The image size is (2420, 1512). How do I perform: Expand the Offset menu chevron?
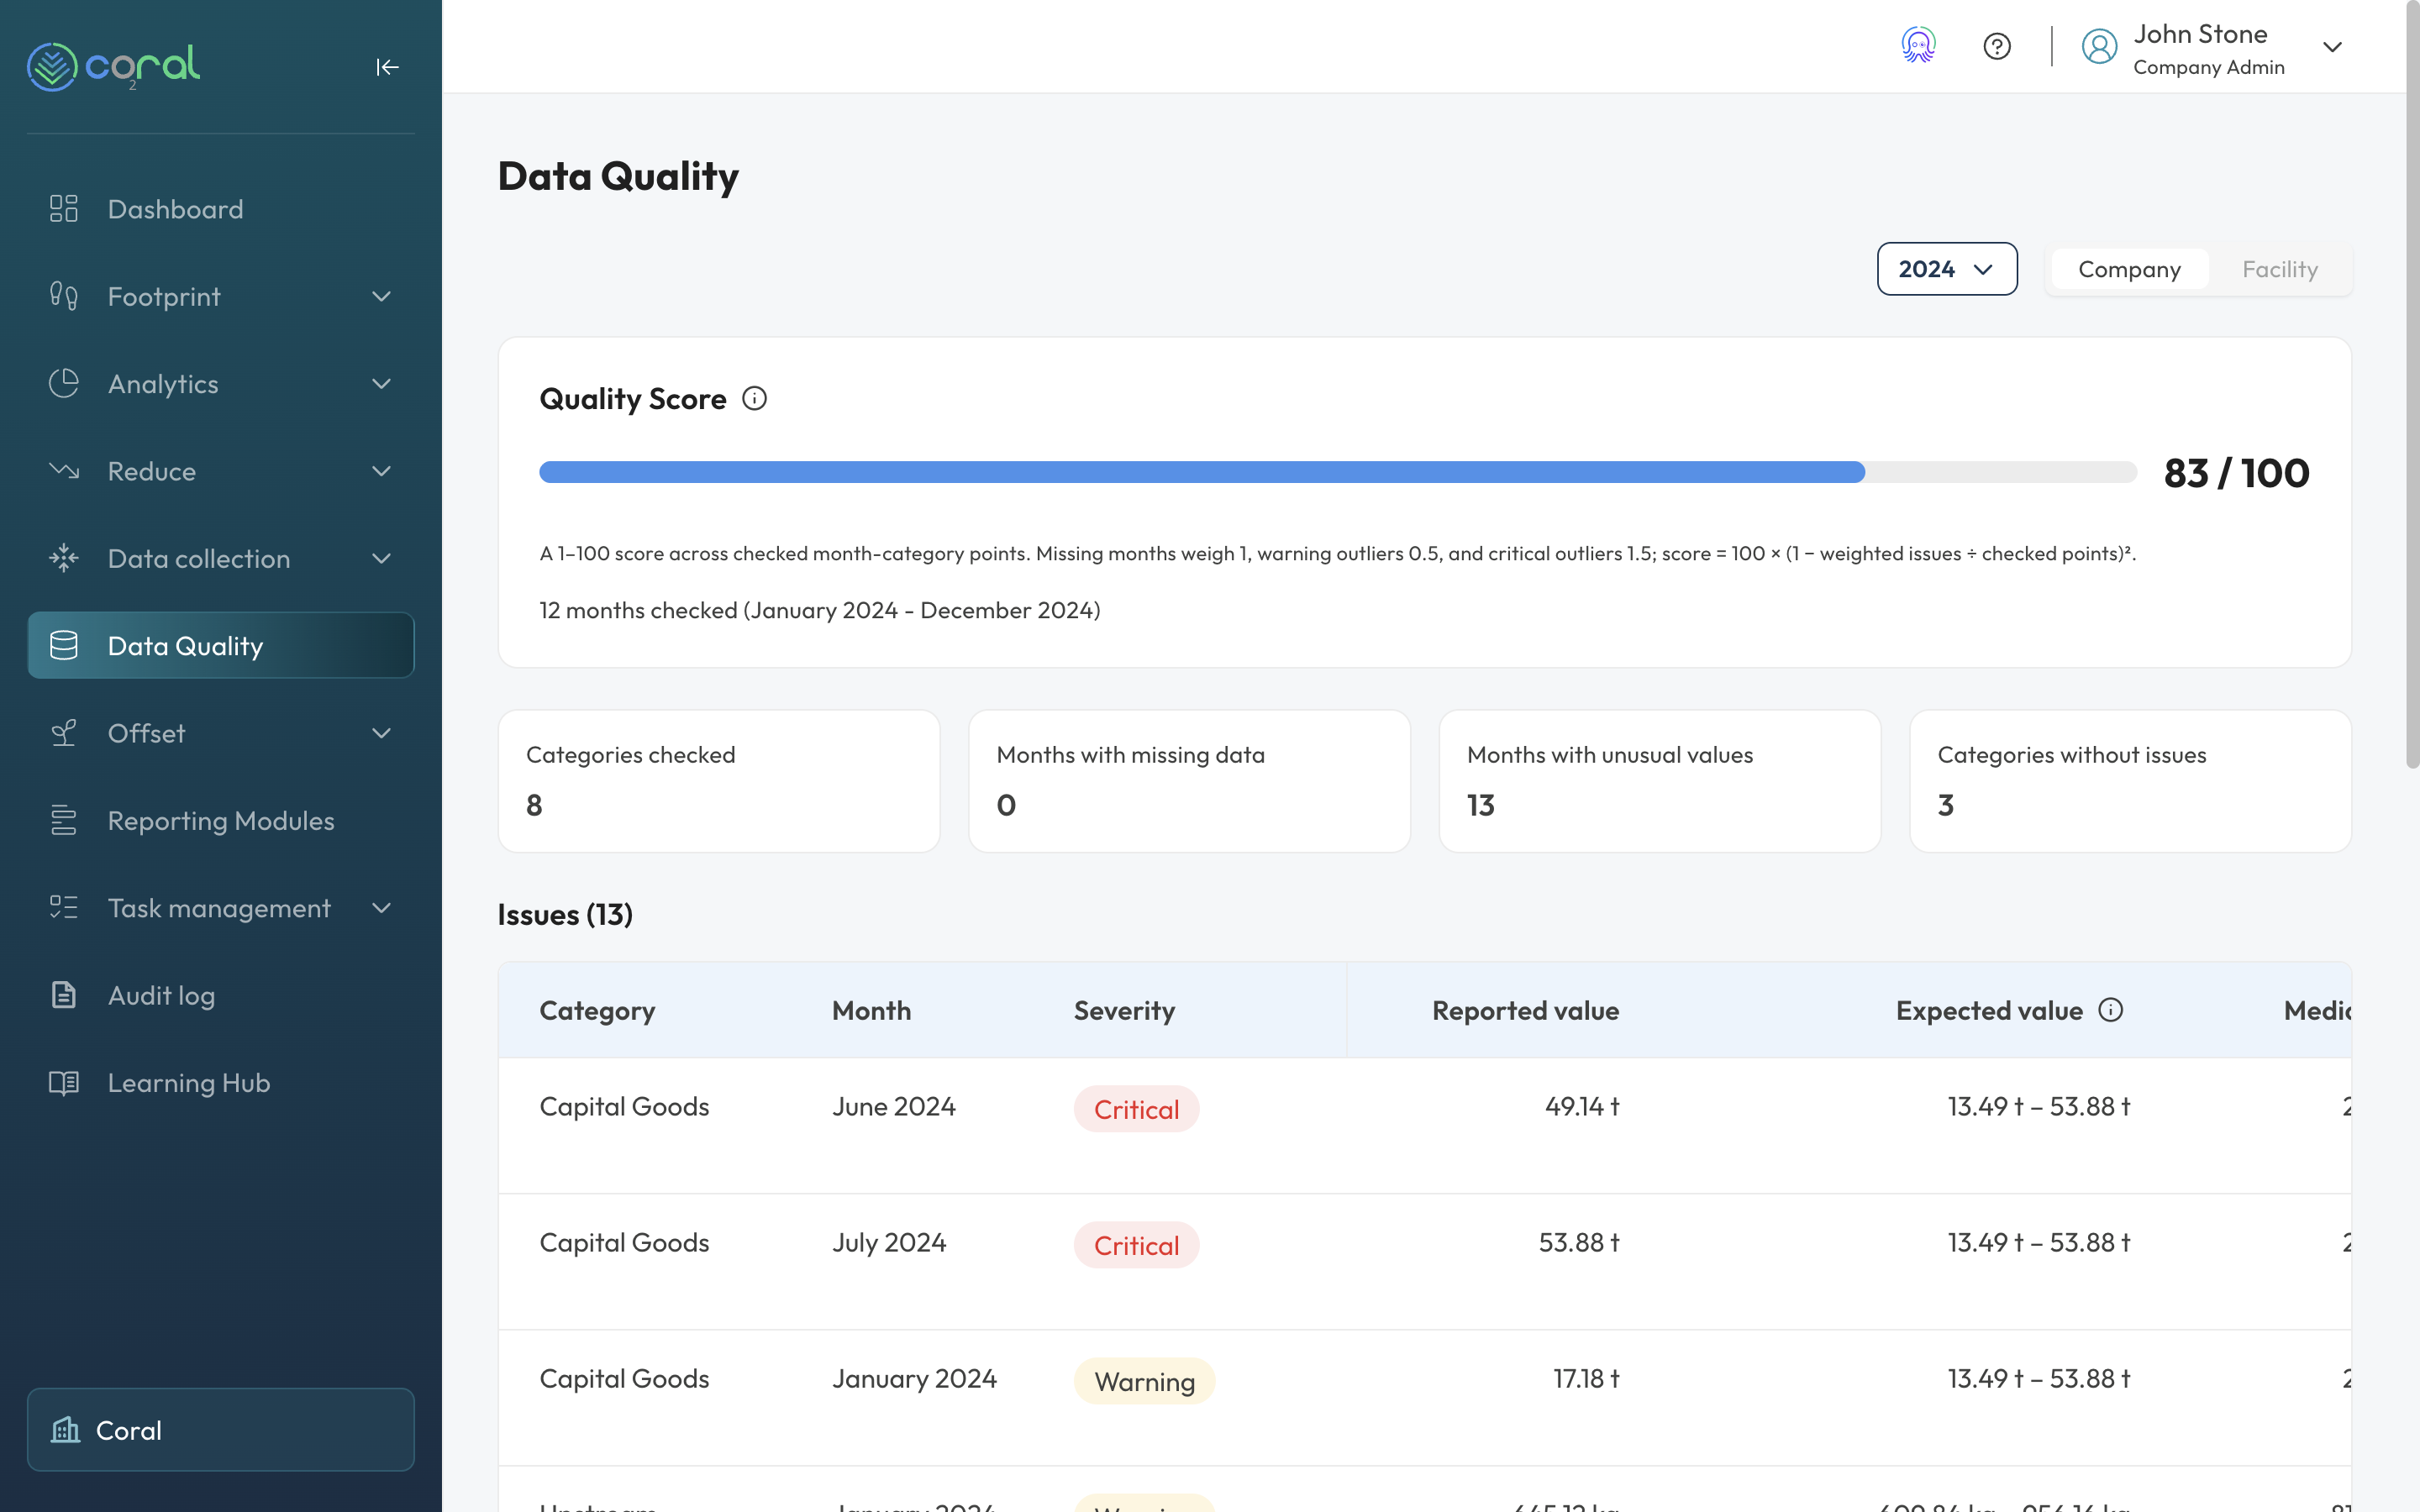click(381, 733)
